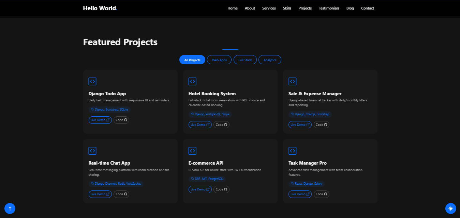The image size is (460, 218).
Task: Click the Django, PostgreSQL, Stripe tag
Action: tap(210, 114)
